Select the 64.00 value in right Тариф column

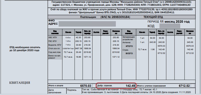(x=153, y=38)
